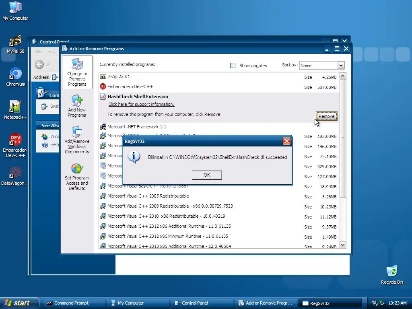This screenshot has height=309, width=412.
Task: Click Help icon in Control Panel See Also
Action: coord(45,145)
